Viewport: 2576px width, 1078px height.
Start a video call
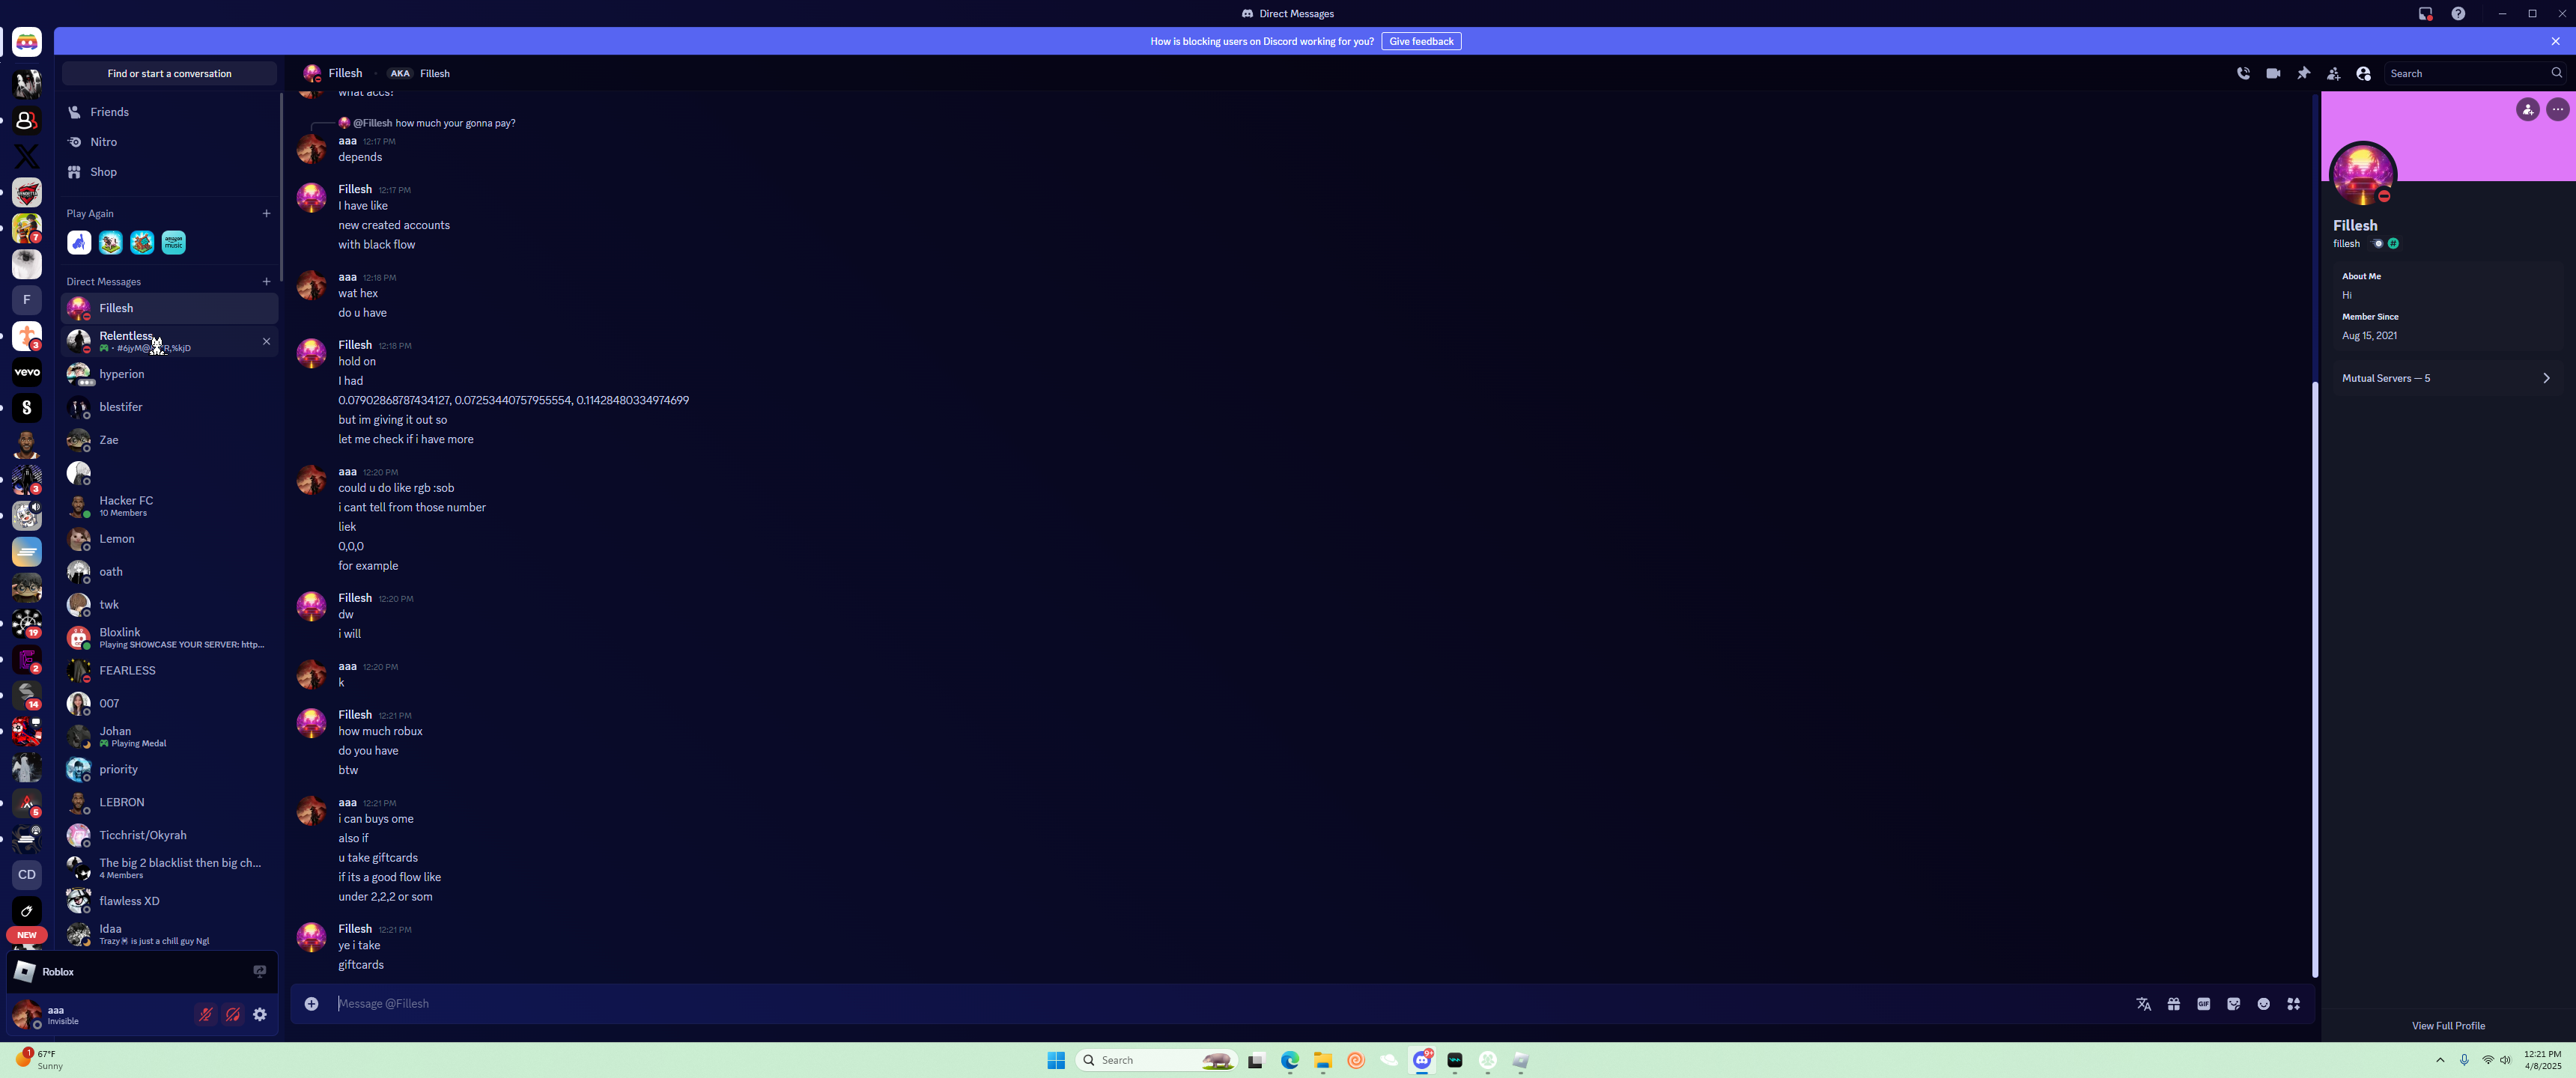pyautogui.click(x=2273, y=73)
